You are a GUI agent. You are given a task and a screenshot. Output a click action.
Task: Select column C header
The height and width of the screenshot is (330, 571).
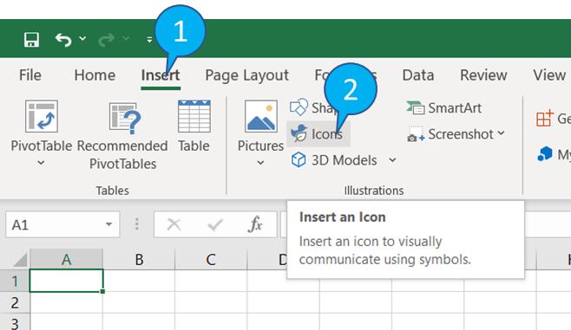[211, 260]
